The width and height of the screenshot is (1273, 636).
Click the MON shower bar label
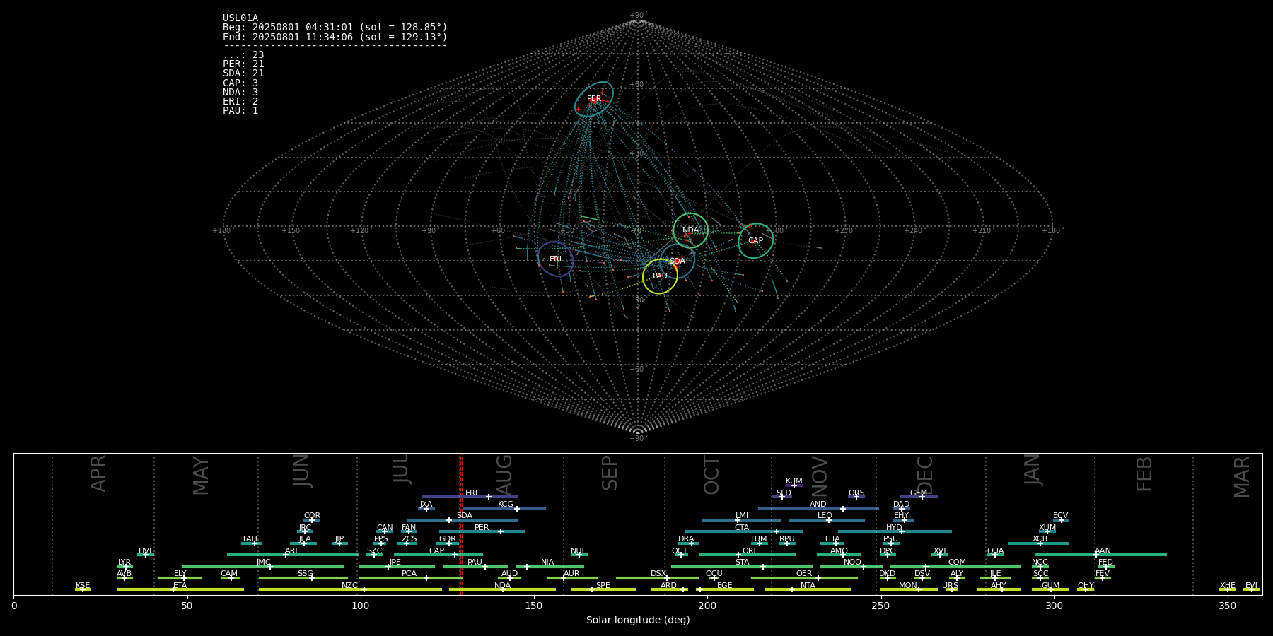coord(908,586)
